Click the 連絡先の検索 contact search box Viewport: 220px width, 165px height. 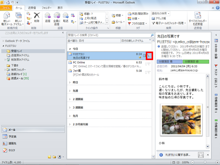[x=160, y=13]
